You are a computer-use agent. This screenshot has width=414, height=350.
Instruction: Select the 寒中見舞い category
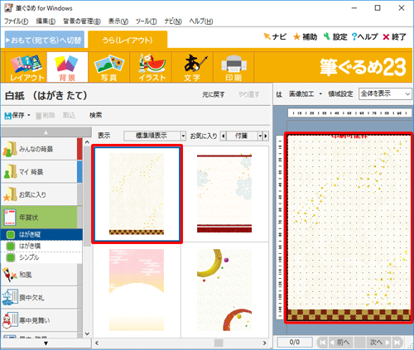click(39, 320)
